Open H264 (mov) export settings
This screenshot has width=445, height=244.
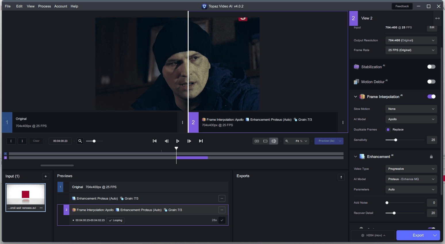[x=373, y=235]
